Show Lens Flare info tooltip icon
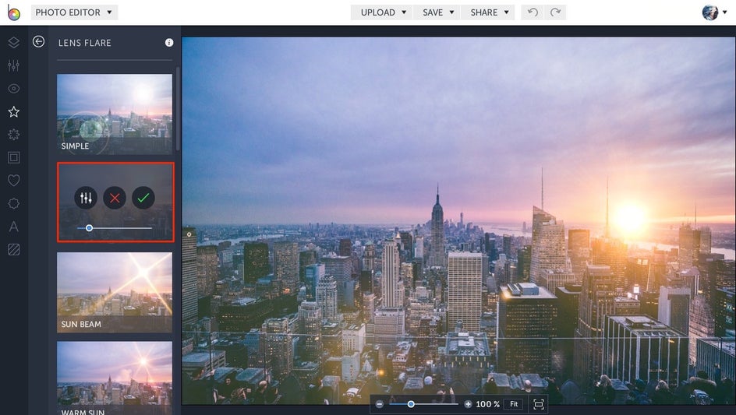This screenshot has width=736, height=415. click(x=169, y=43)
